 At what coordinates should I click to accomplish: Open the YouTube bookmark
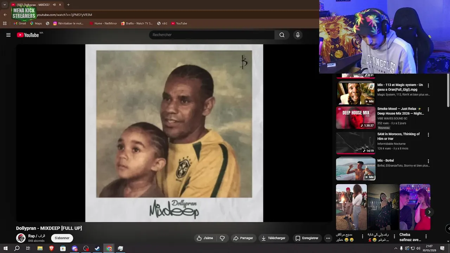(179, 24)
